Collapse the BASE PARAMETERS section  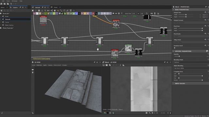(x=173, y=10)
